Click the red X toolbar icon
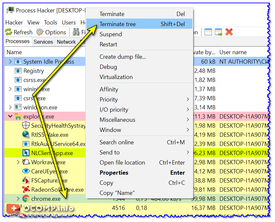The width and height of the screenshot is (275, 222). [x=229, y=32]
